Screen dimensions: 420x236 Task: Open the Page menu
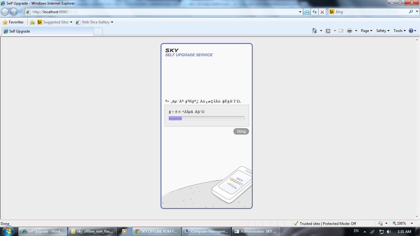click(367, 31)
